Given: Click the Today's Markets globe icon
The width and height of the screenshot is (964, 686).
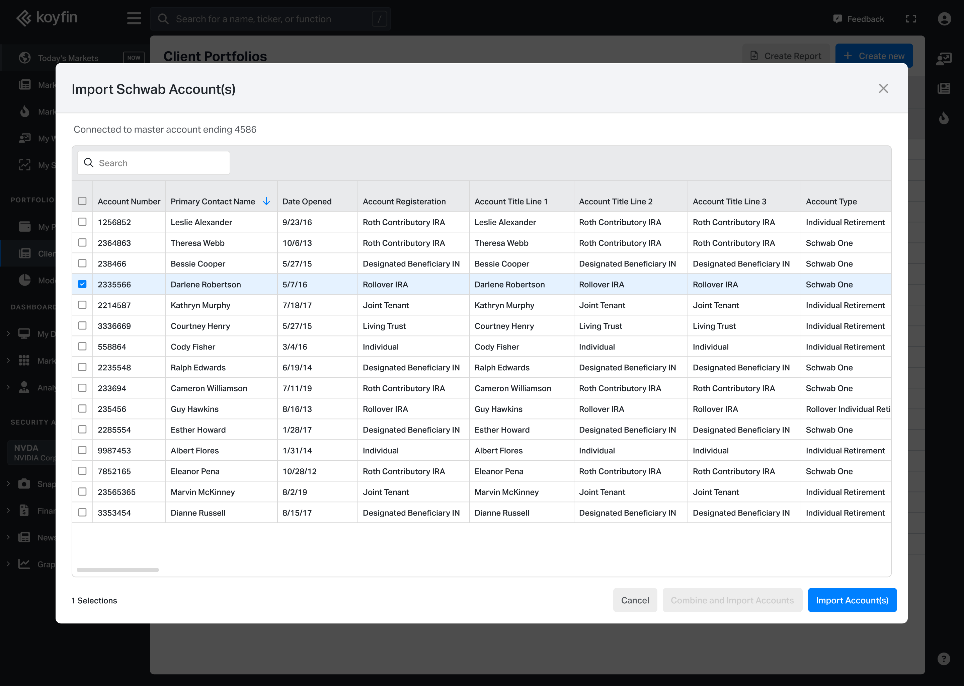Looking at the screenshot, I should [25, 58].
